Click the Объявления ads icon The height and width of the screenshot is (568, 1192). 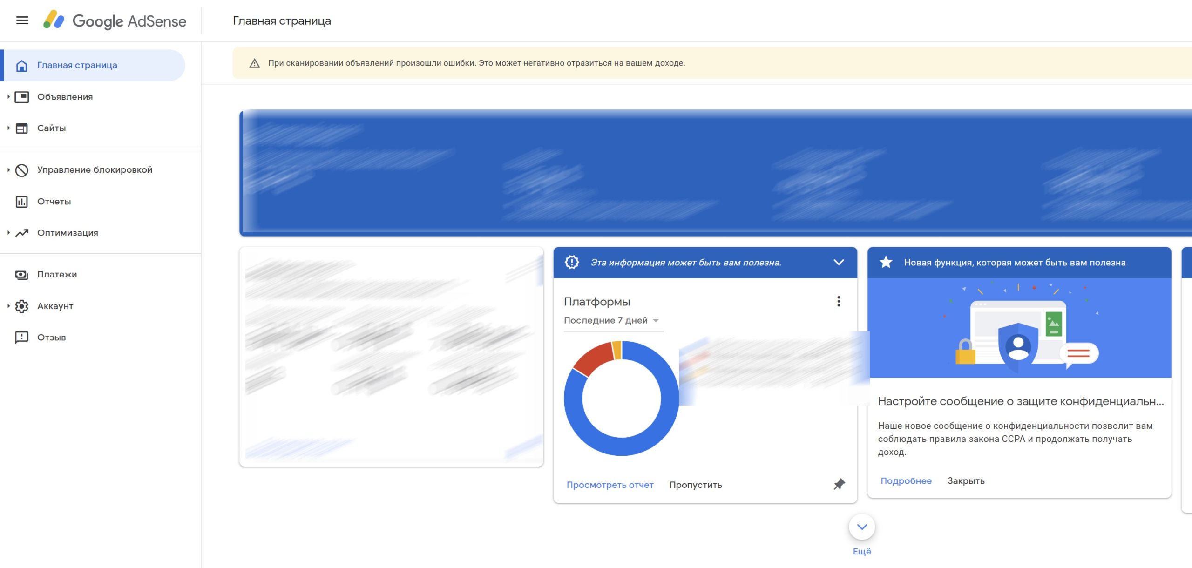coord(22,97)
